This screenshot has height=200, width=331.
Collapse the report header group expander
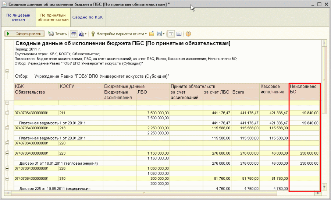click(7, 71)
